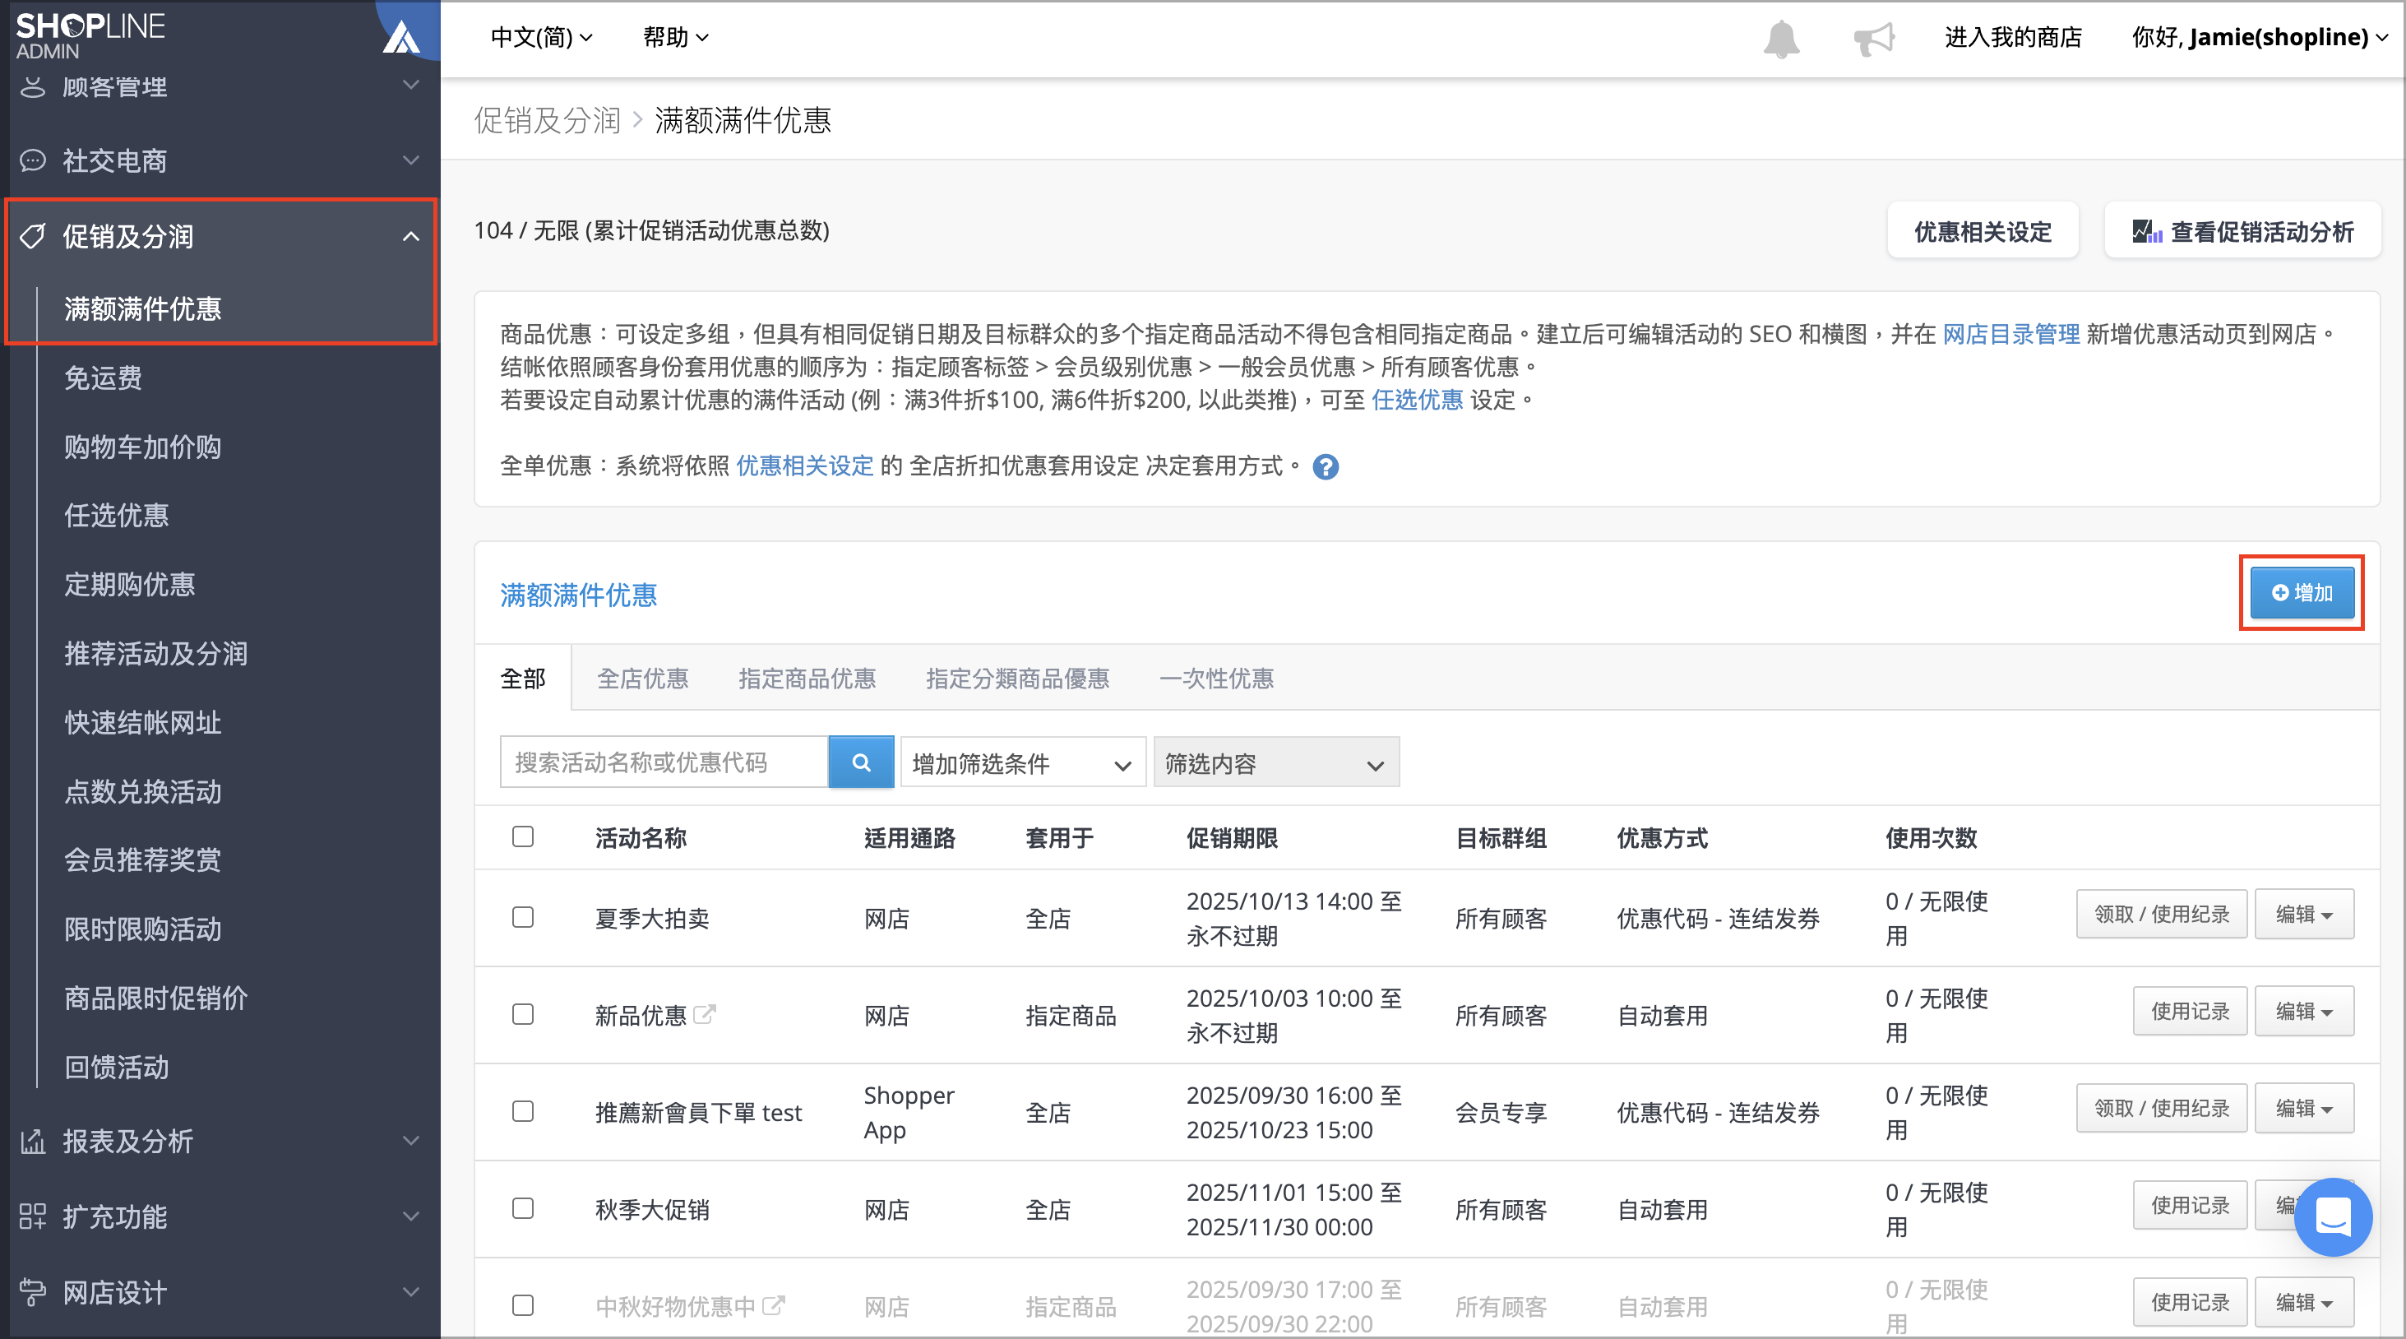Click 使用记录 for 秋季大促销
This screenshot has width=2406, height=1339.
[2189, 1206]
